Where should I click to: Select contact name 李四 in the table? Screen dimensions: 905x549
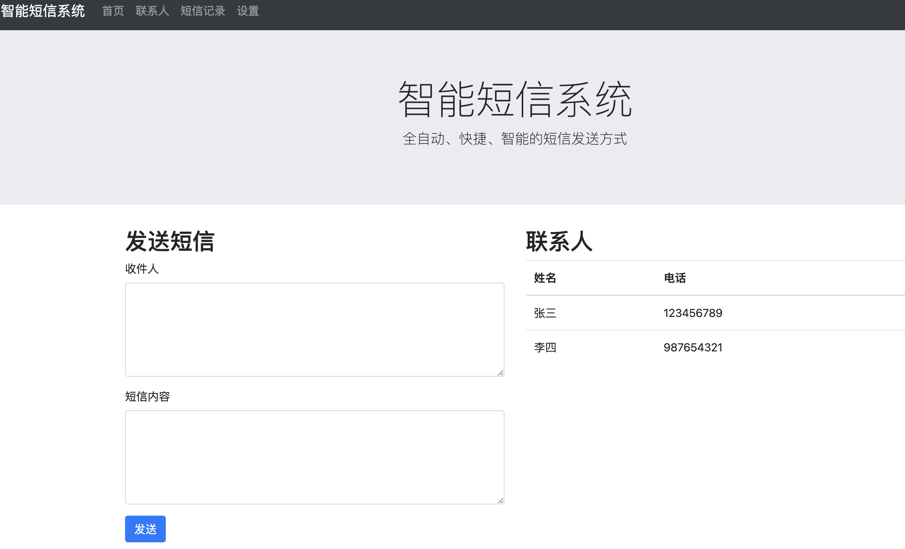coord(545,347)
